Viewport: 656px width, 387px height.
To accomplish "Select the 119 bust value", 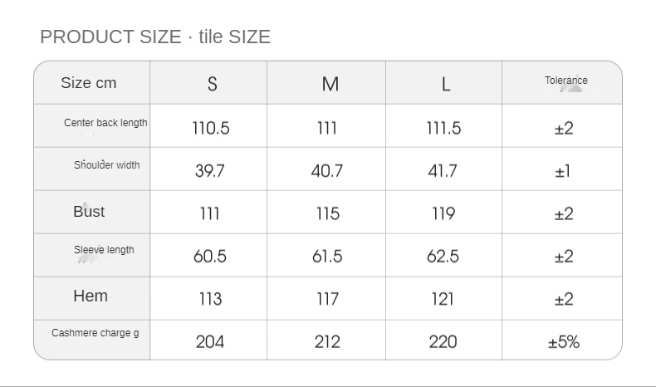I will 443,213.
